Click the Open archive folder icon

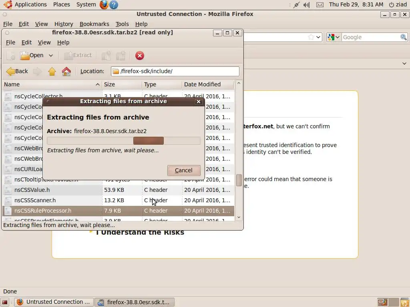[x=24, y=56]
